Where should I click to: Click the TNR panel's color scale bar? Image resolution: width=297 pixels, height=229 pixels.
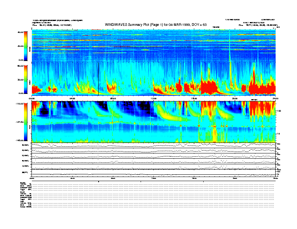(x=25, y=122)
